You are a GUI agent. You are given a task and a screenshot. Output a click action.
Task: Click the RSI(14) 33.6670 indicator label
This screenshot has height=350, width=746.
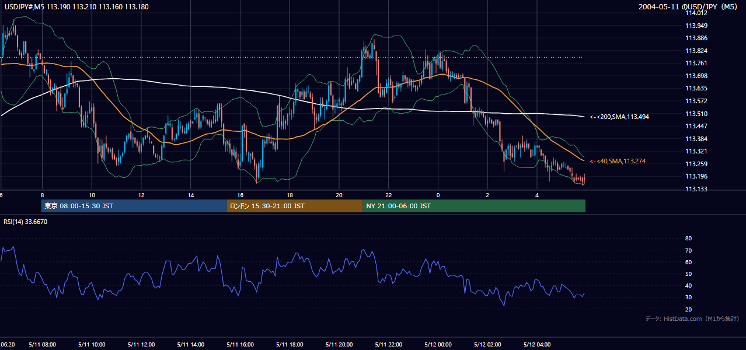[x=26, y=222]
